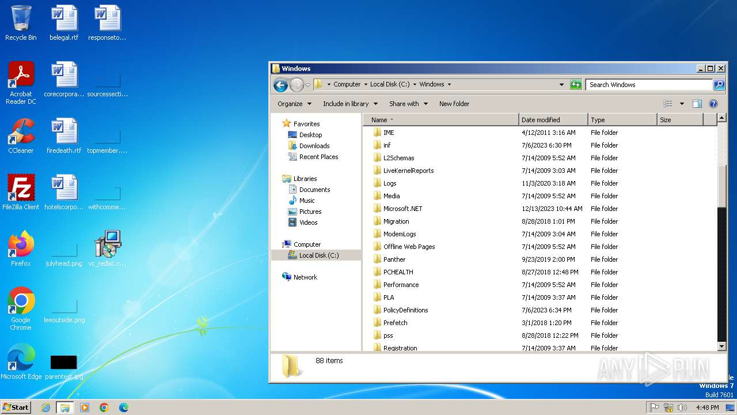Select the belegal.rtf desktop file

click(x=64, y=23)
